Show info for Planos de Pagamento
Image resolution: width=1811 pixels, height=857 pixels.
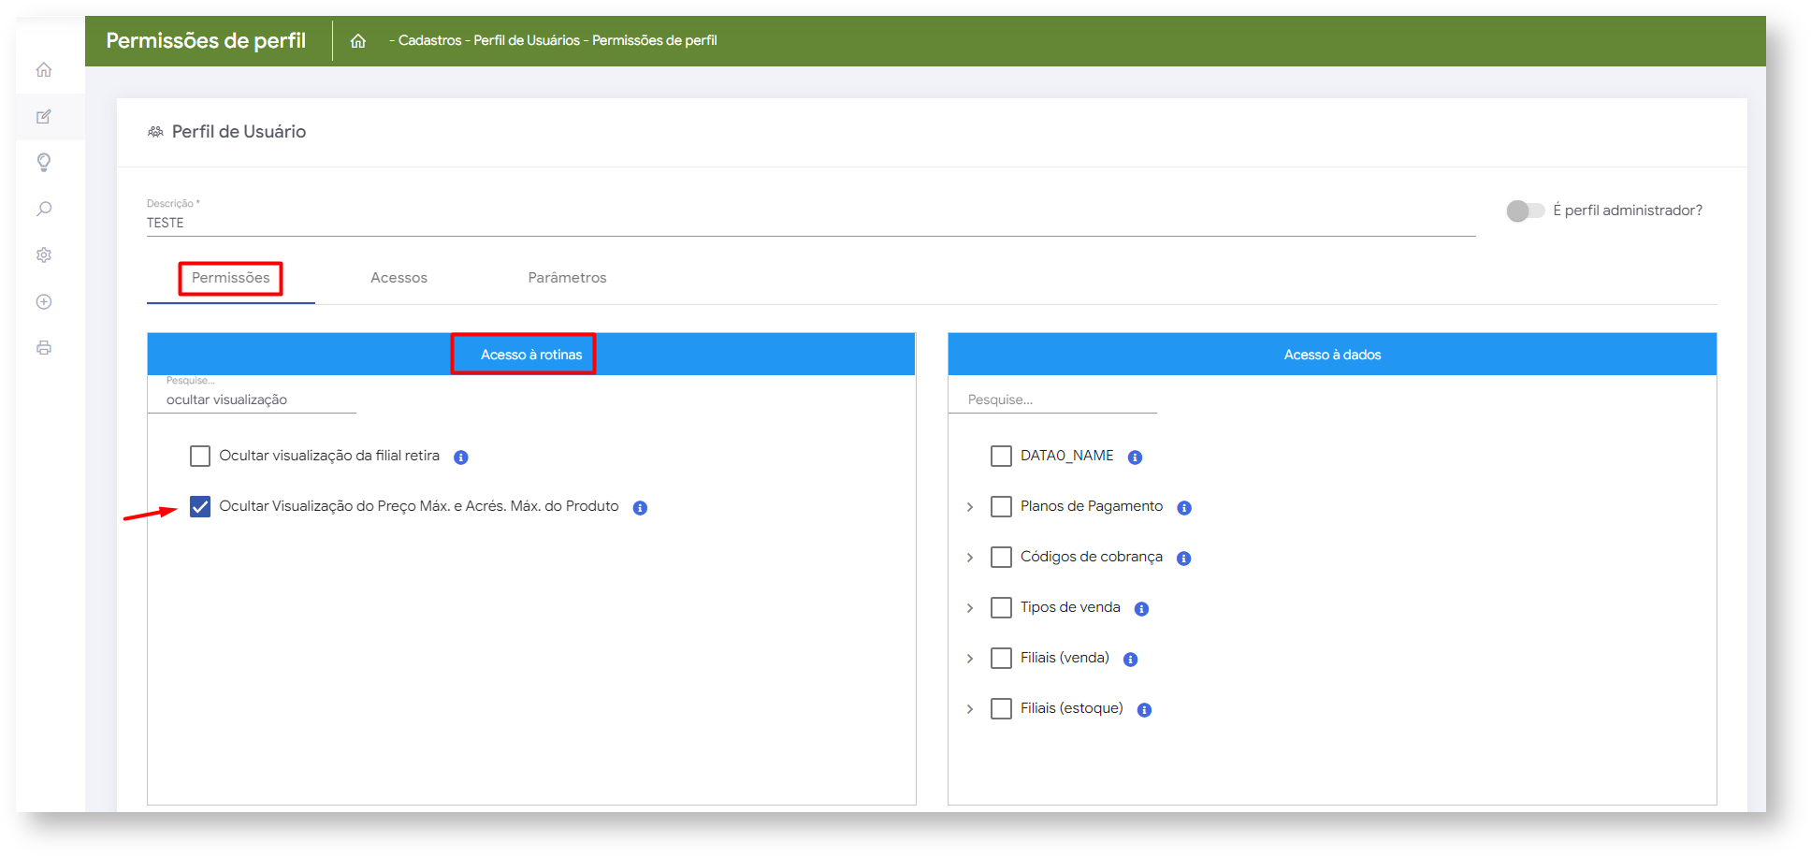(x=1184, y=508)
